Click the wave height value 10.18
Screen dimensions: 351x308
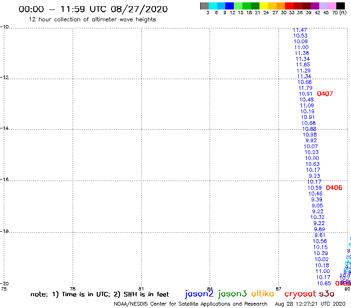322,265
